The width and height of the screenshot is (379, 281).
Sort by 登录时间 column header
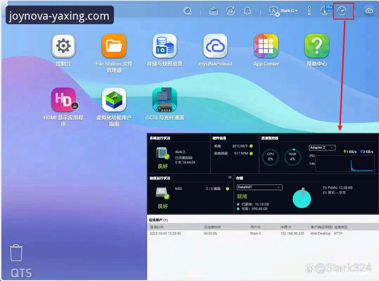[157, 227]
